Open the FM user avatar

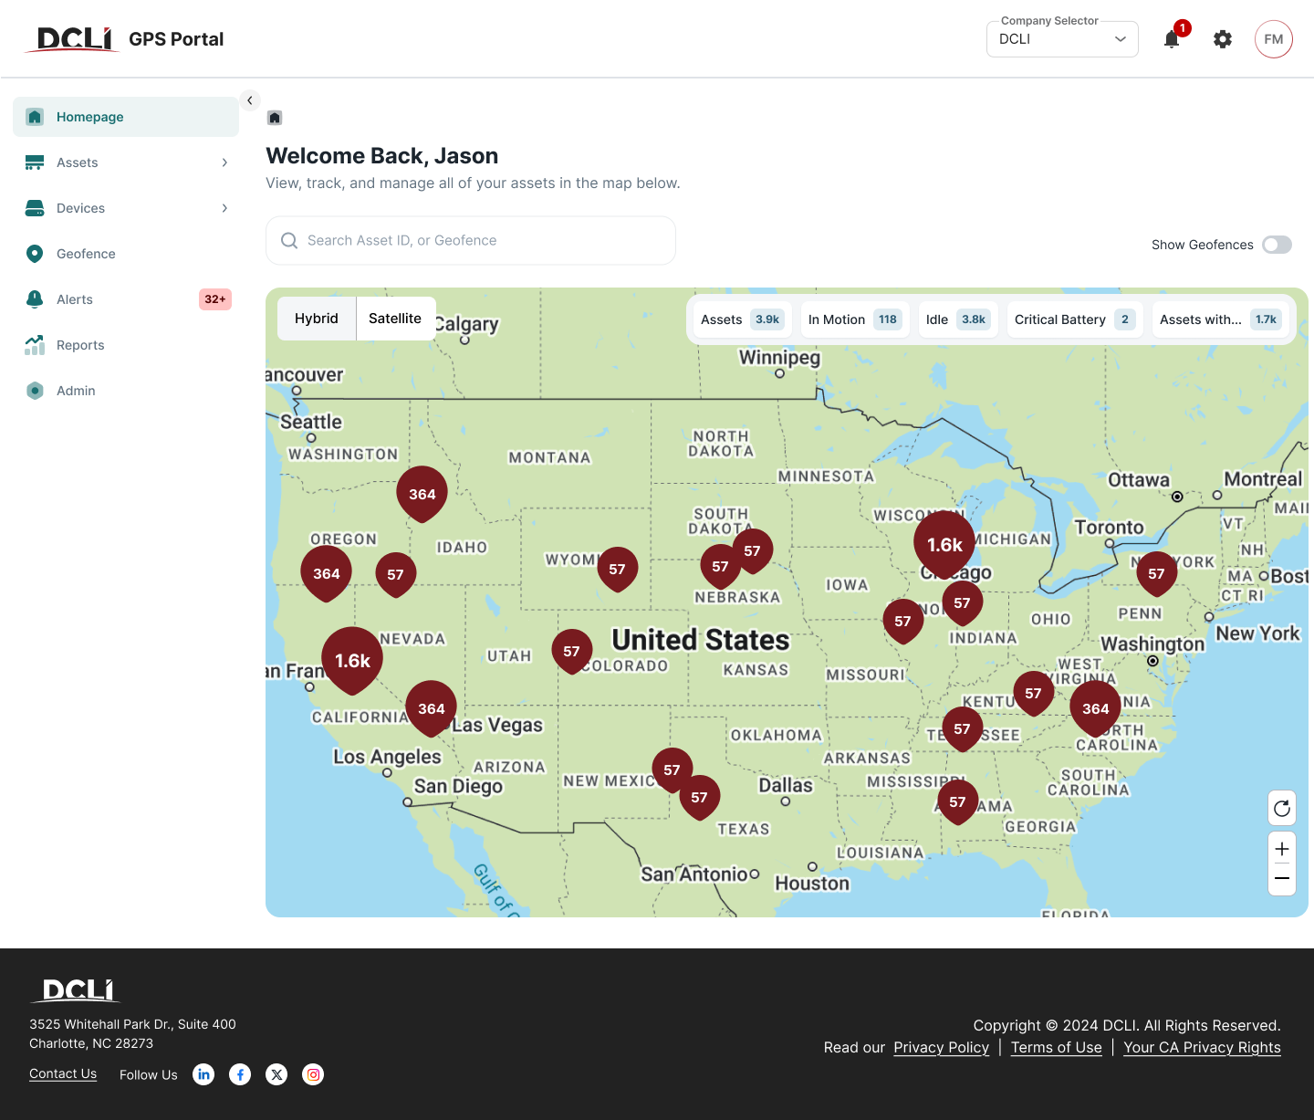click(x=1274, y=39)
